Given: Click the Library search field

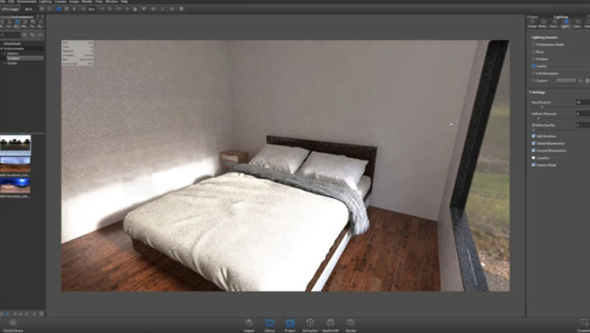Looking at the screenshot, I should [x=11, y=35].
